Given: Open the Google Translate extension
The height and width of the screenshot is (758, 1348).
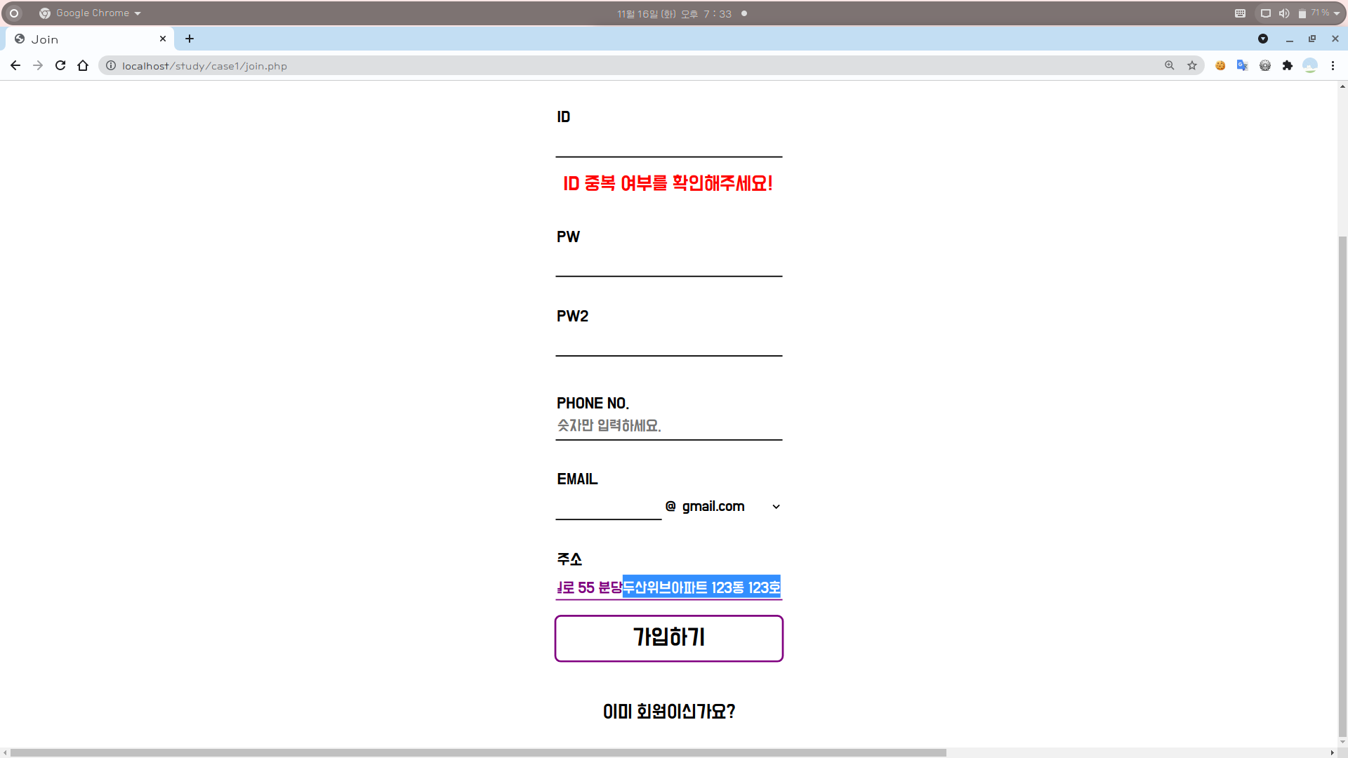Looking at the screenshot, I should (x=1243, y=65).
